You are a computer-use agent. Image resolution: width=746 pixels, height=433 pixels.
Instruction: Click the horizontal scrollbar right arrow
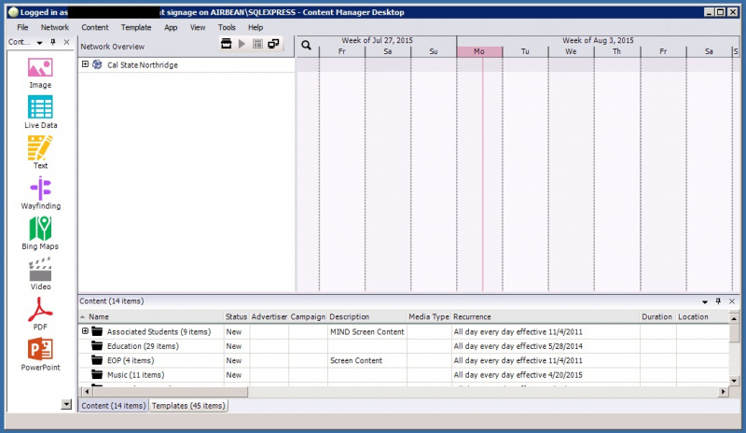tap(724, 392)
